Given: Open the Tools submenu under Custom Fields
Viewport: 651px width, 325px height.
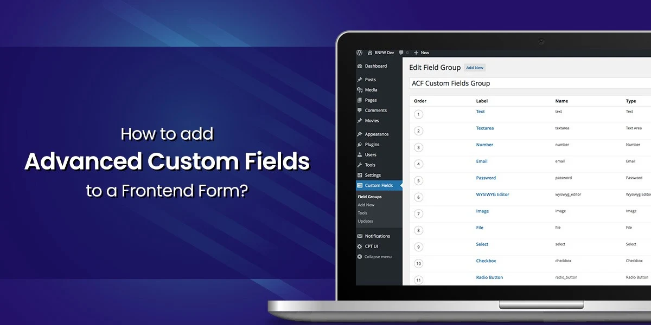Looking at the screenshot, I should click(362, 213).
